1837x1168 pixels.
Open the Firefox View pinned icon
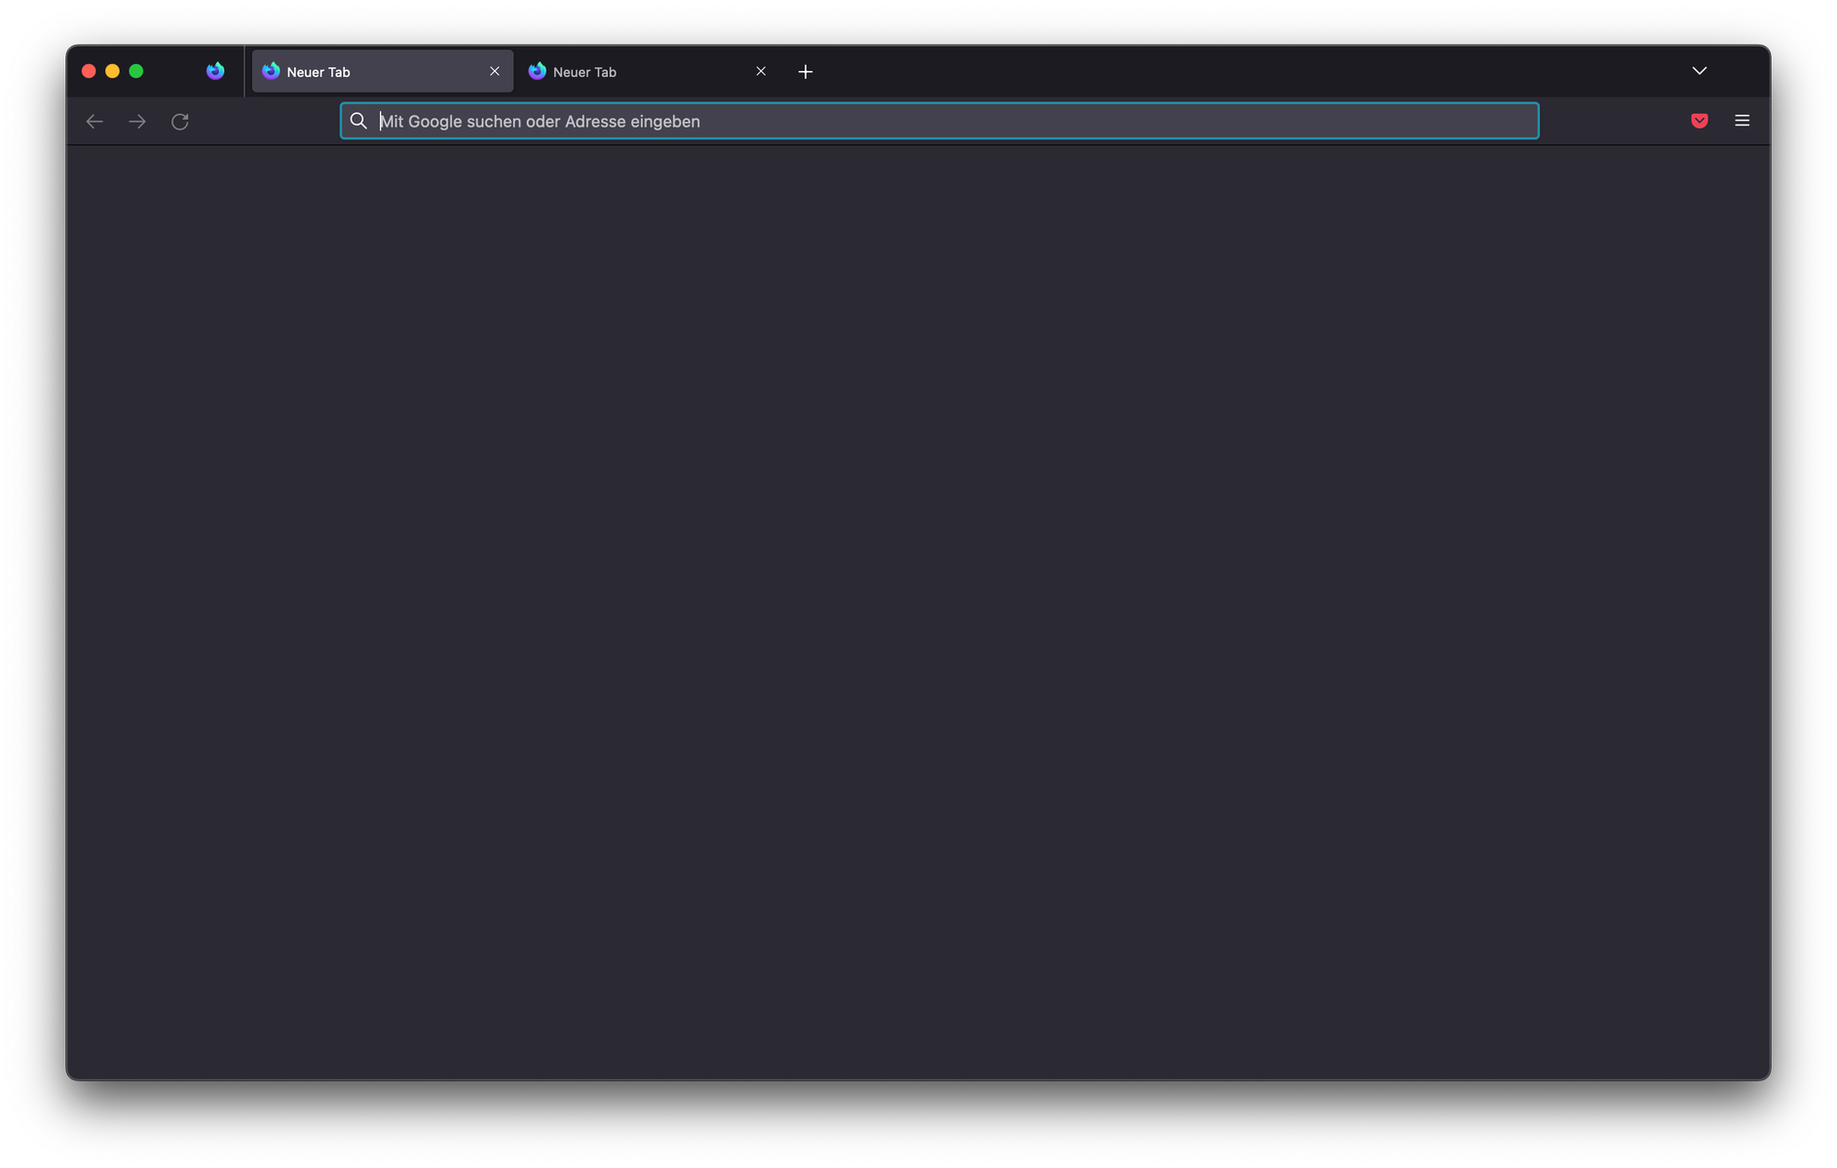click(215, 71)
